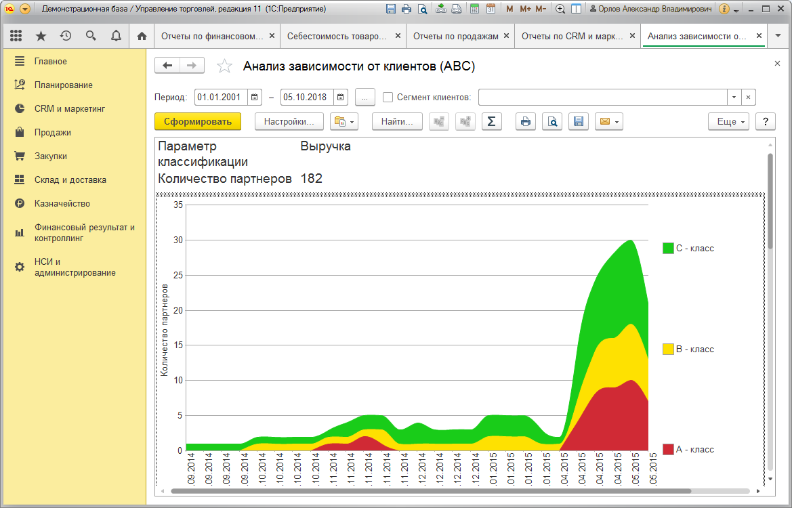
Task: Open the Продажи section in the sidebar
Action: tap(53, 132)
